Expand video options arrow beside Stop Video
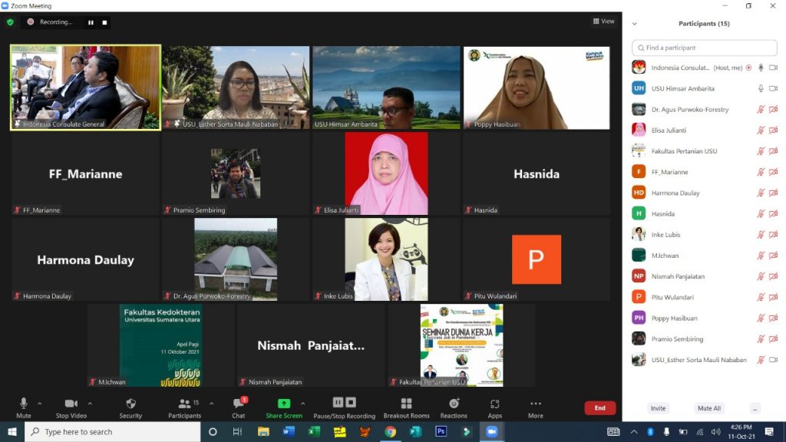 point(90,403)
